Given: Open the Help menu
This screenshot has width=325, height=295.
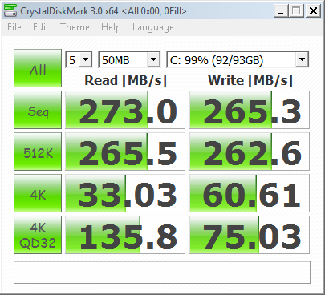Looking at the screenshot, I should [111, 27].
